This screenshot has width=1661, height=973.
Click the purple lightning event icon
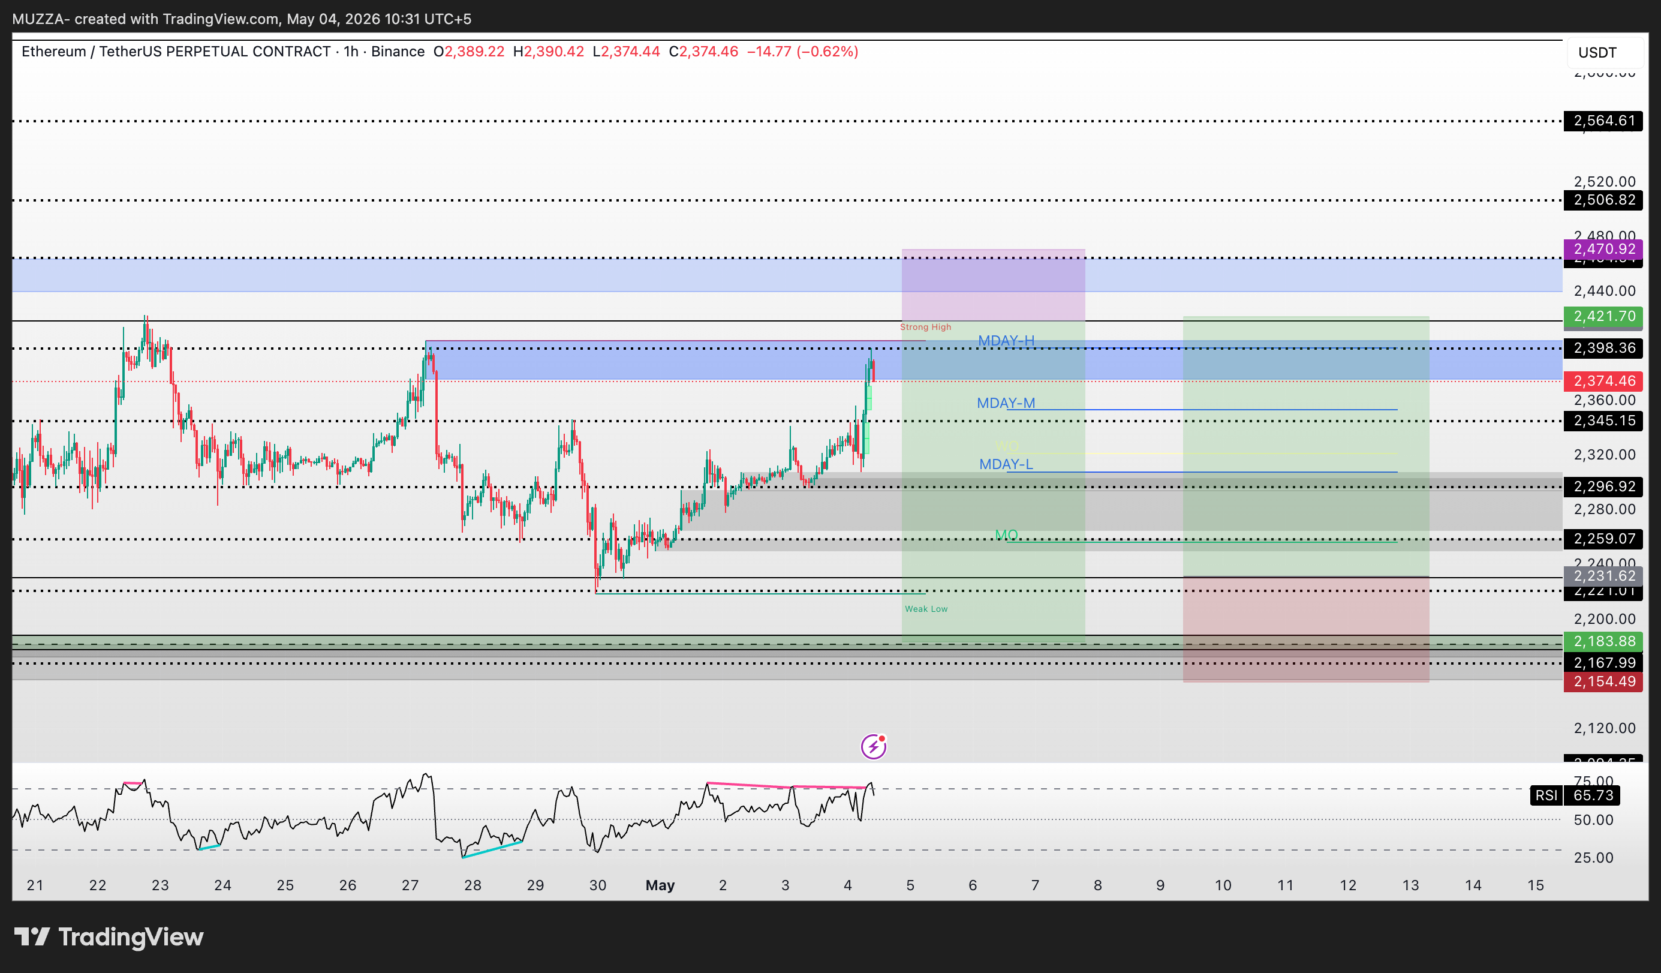(x=873, y=747)
